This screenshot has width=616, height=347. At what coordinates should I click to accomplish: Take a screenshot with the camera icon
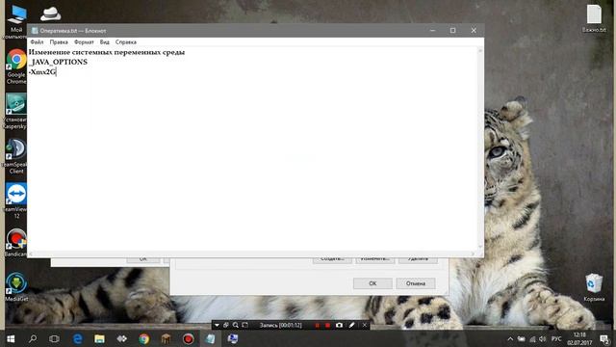click(339, 325)
